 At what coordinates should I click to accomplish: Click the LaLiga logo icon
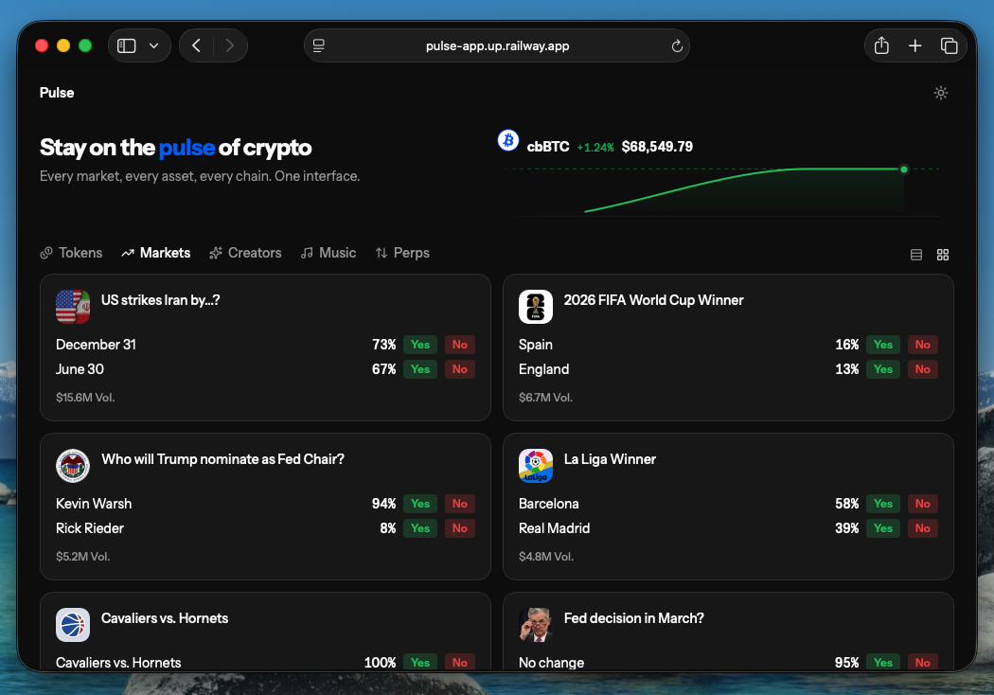click(x=536, y=466)
